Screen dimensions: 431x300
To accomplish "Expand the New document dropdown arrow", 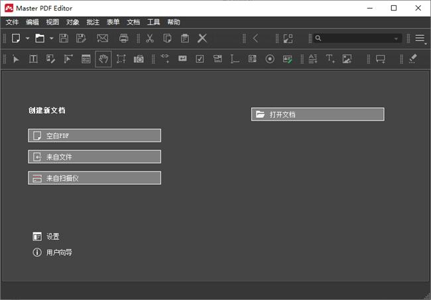I will pyautogui.click(x=27, y=38).
